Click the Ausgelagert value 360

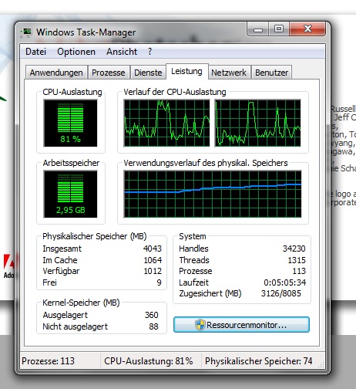(152, 315)
